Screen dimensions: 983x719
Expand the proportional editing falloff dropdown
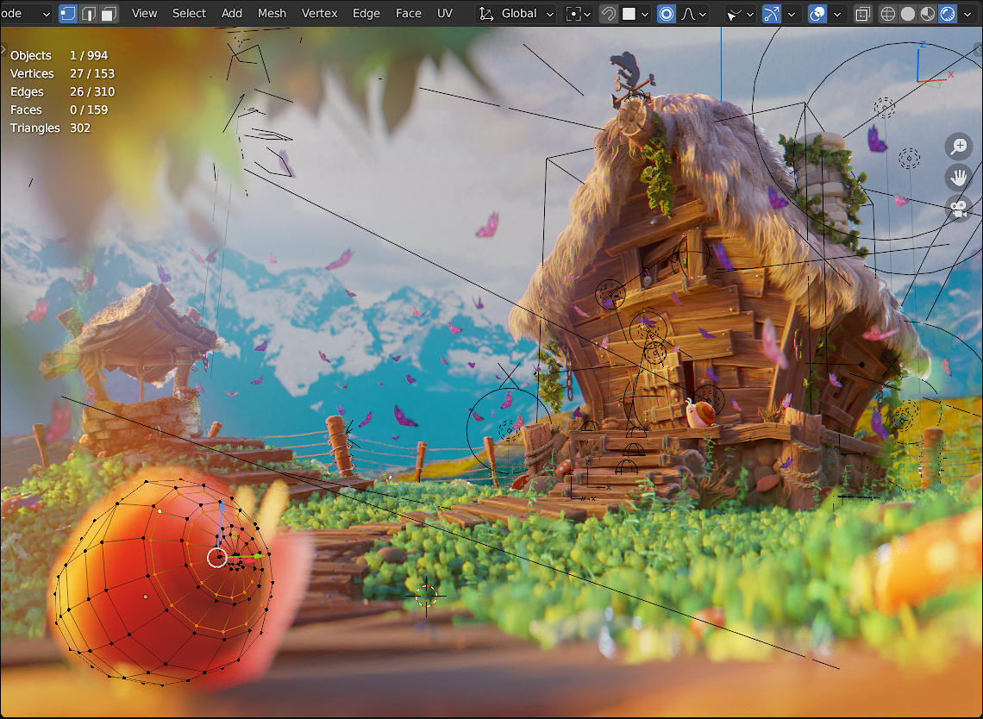pyautogui.click(x=700, y=14)
